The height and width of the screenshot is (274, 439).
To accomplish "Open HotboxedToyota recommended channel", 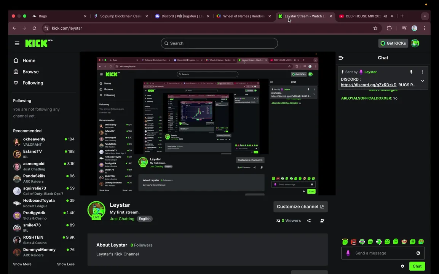I will (x=44, y=203).
